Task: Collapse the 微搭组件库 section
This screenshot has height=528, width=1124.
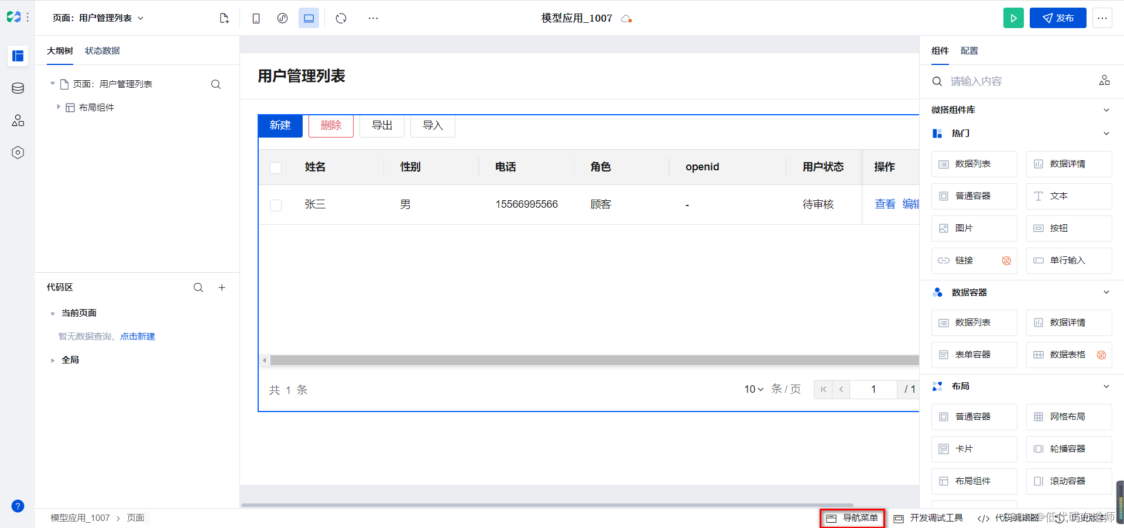Action: [x=1106, y=110]
